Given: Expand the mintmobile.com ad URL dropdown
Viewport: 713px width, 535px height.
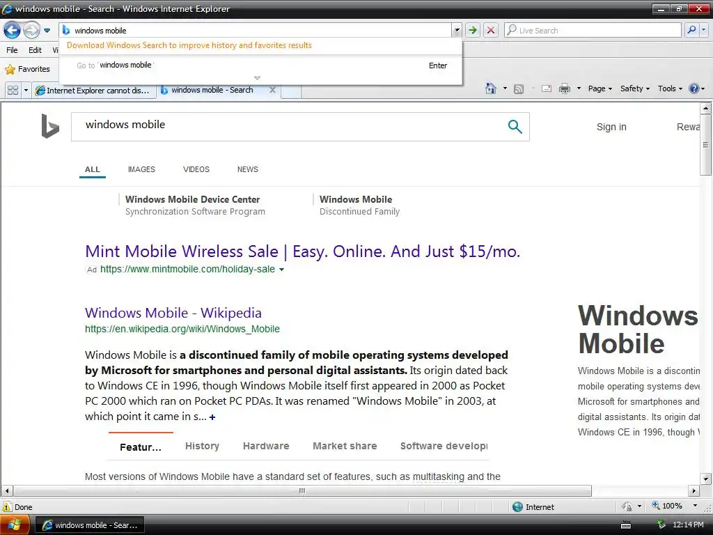Looking at the screenshot, I should (281, 270).
